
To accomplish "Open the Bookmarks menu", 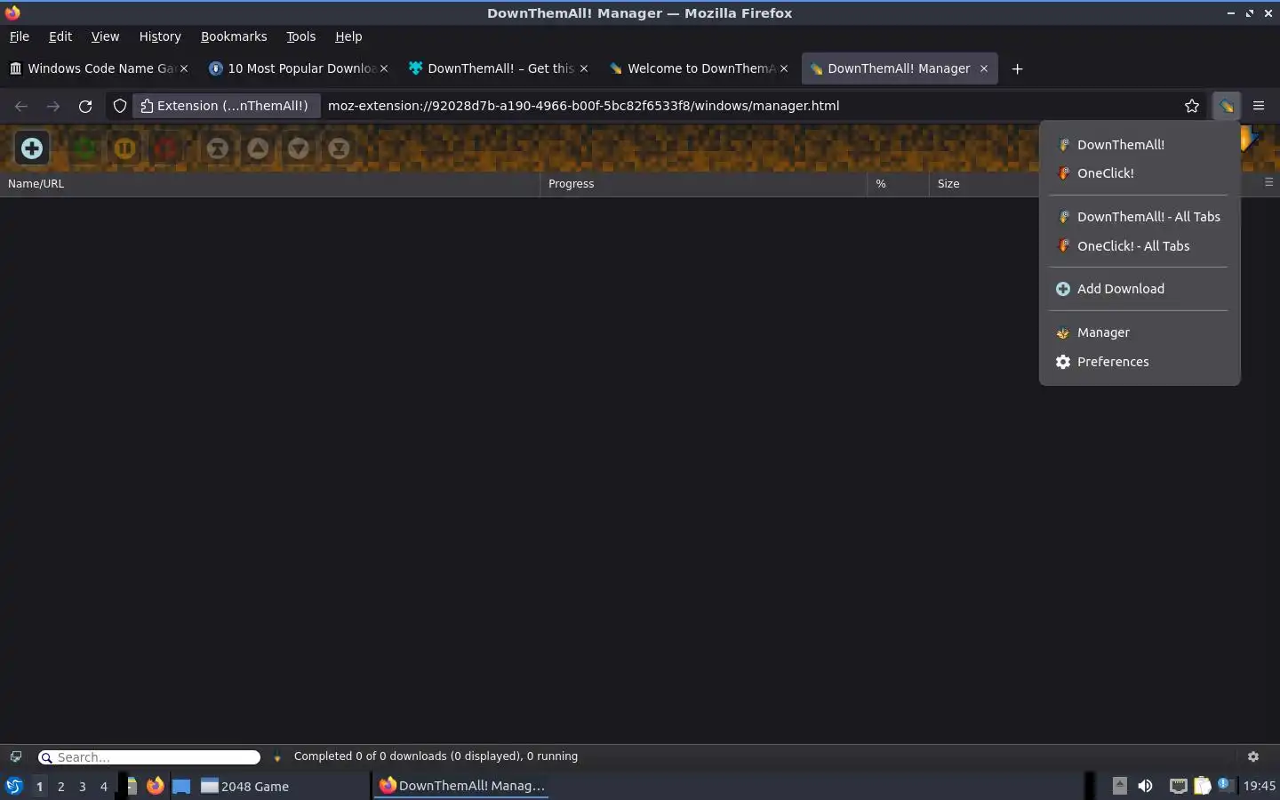I will pyautogui.click(x=234, y=36).
